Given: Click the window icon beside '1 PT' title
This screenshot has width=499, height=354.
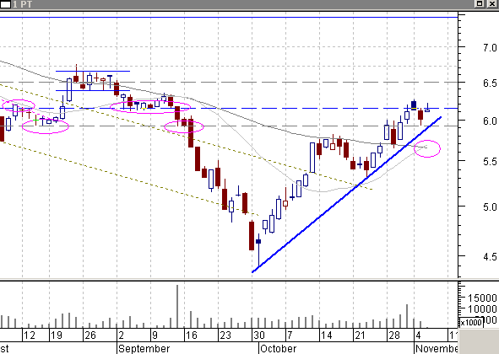Looking at the screenshot, I should pos(5,4).
